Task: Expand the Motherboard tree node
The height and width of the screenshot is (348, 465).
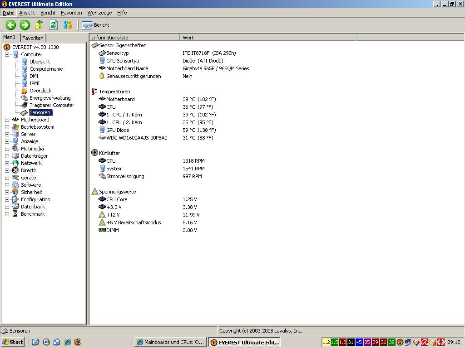Action: click(x=7, y=120)
